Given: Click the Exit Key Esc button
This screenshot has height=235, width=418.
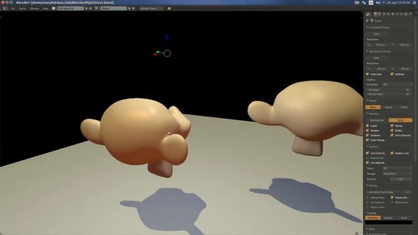Looking at the screenshot, I should 401,179.
